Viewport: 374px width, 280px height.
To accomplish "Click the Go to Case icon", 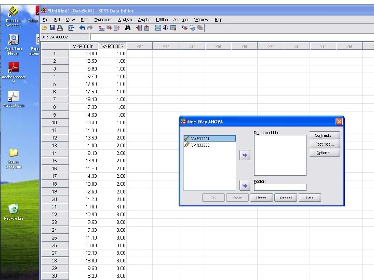I will pos(101,28).
